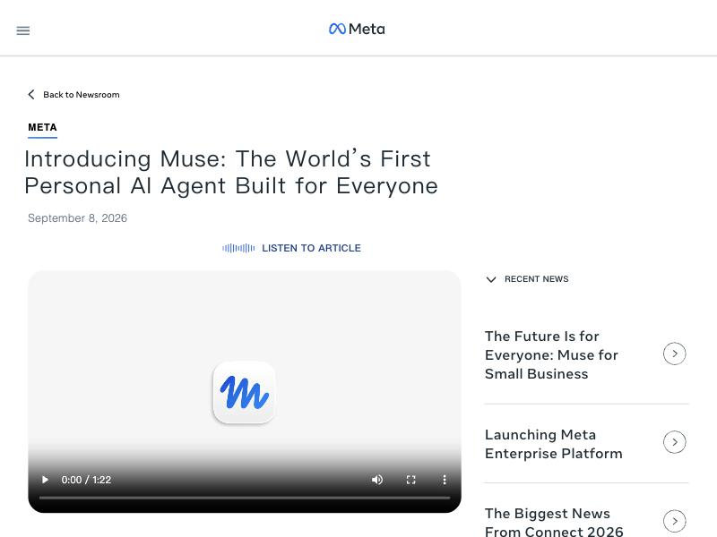Viewport: 717px width, 537px height.
Task: Open video more-options menu
Action: click(444, 480)
